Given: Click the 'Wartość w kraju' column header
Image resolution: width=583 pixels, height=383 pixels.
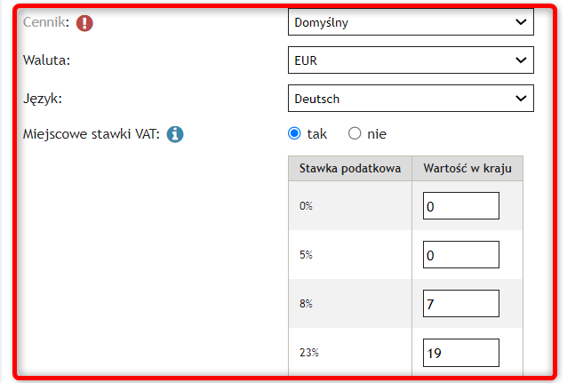Looking at the screenshot, I should 467,169.
